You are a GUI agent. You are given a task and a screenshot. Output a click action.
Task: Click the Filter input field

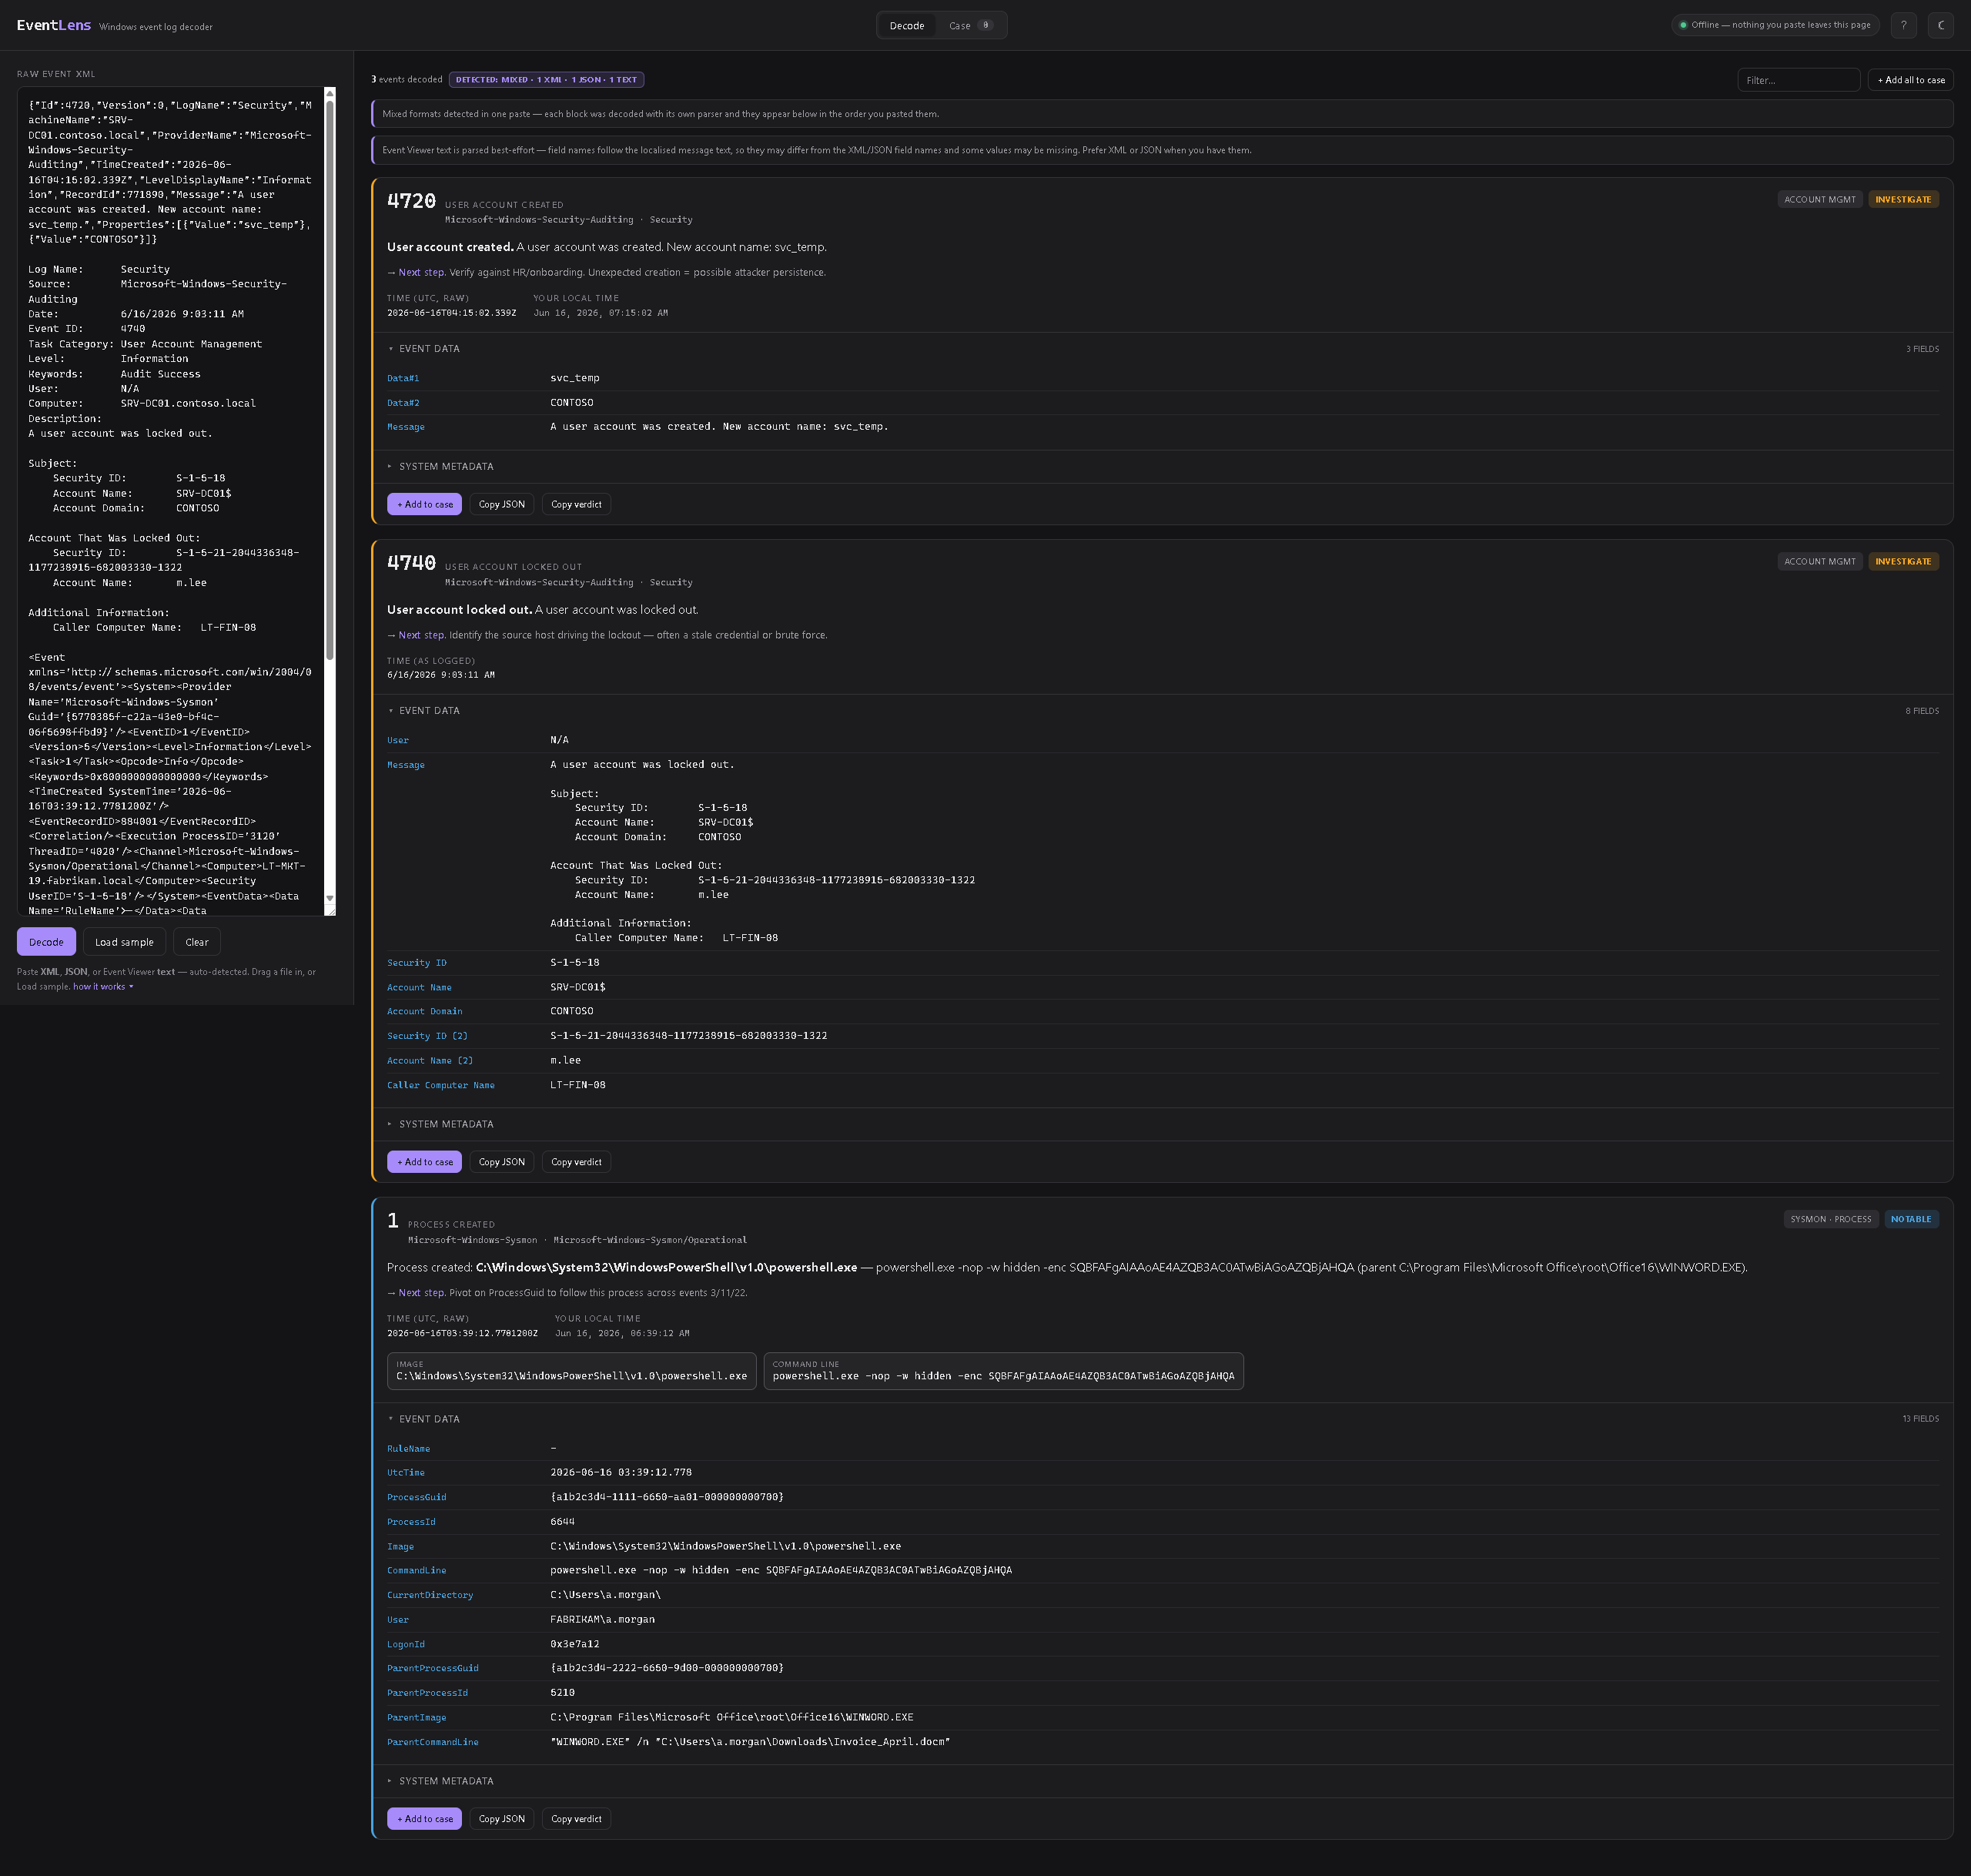coord(1798,80)
